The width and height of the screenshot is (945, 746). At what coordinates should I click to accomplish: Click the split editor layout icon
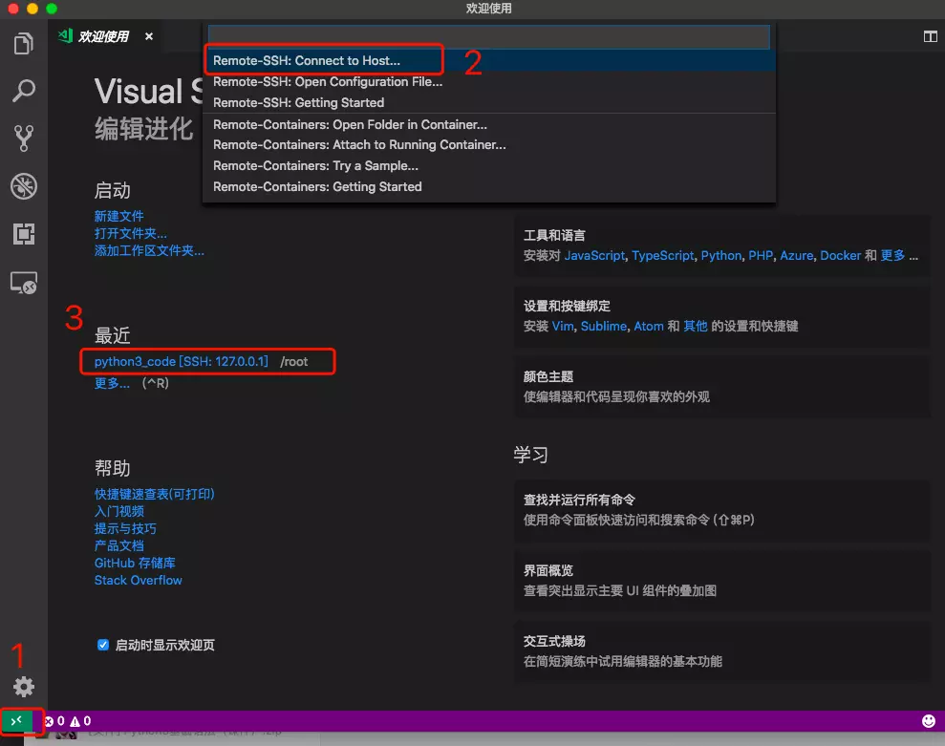click(x=930, y=36)
